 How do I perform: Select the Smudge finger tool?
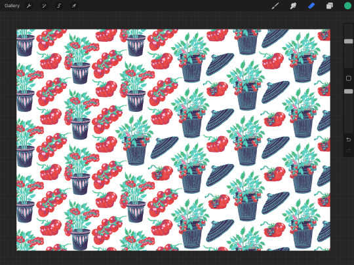(293, 6)
